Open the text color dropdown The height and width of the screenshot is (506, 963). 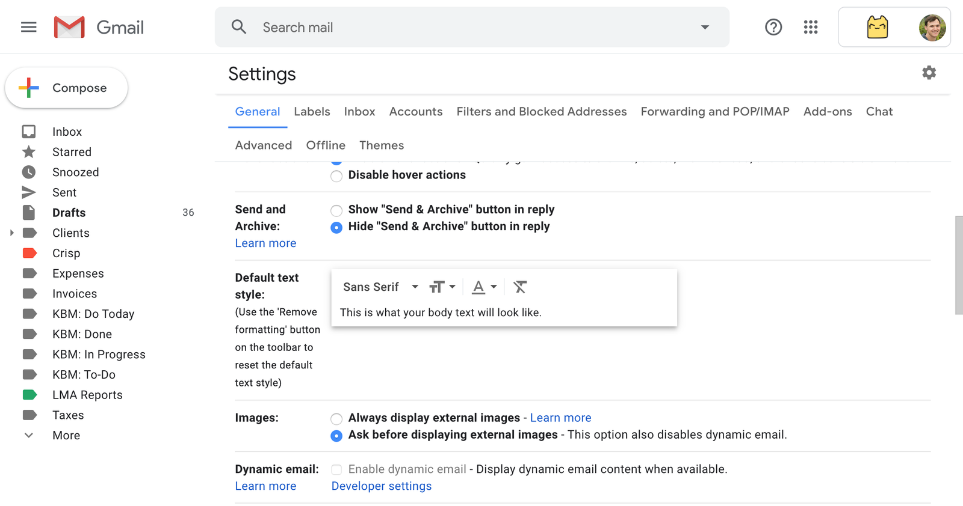[x=484, y=287]
